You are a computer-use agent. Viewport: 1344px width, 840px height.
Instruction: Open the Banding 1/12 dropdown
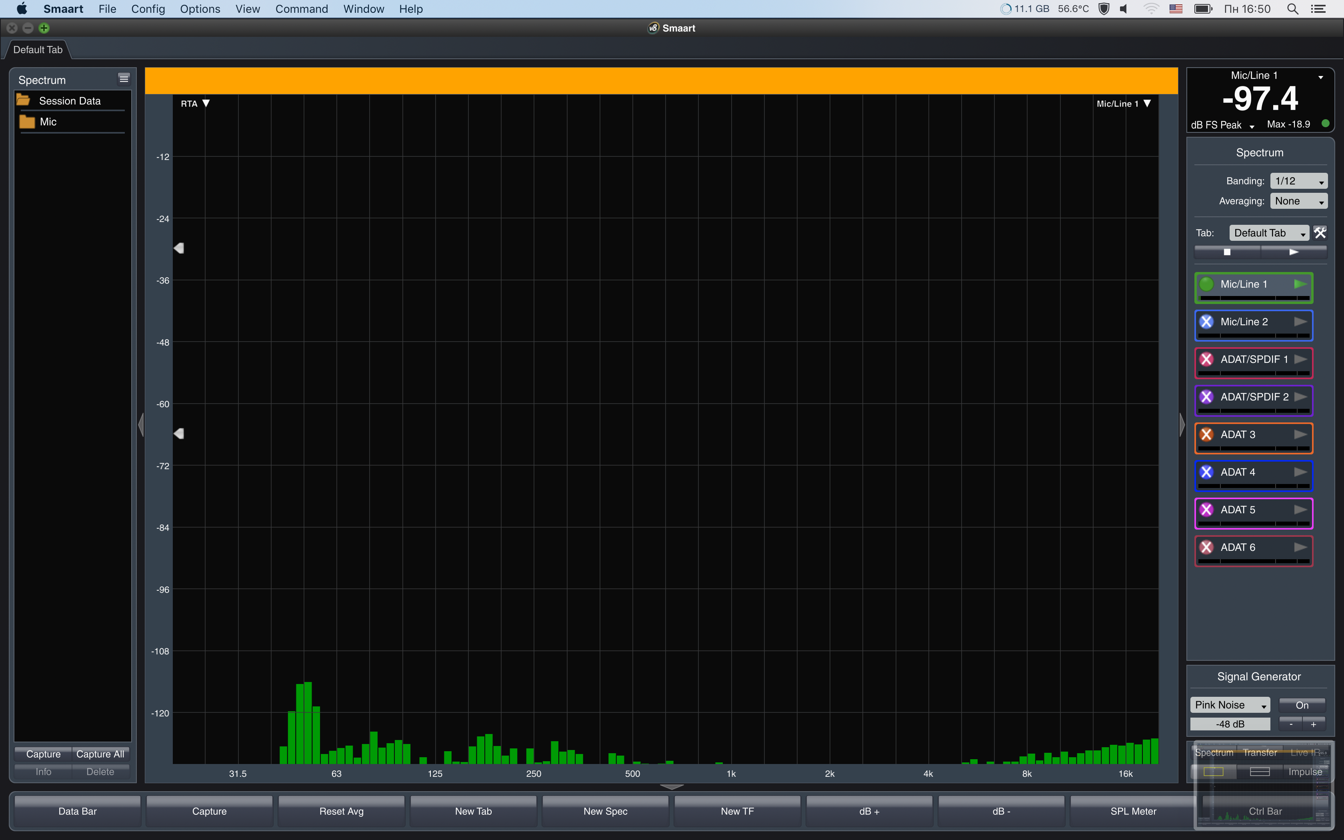pos(1298,181)
